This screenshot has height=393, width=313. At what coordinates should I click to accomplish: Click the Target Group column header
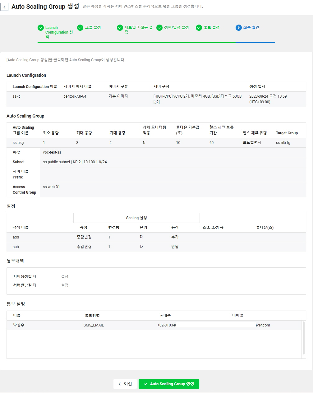[x=287, y=133]
